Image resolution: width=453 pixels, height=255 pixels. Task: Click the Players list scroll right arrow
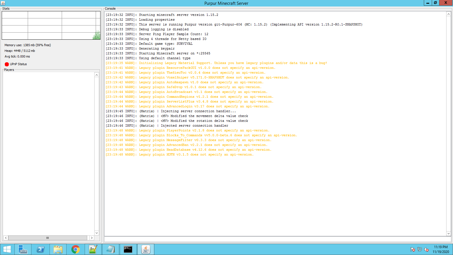tap(92, 238)
